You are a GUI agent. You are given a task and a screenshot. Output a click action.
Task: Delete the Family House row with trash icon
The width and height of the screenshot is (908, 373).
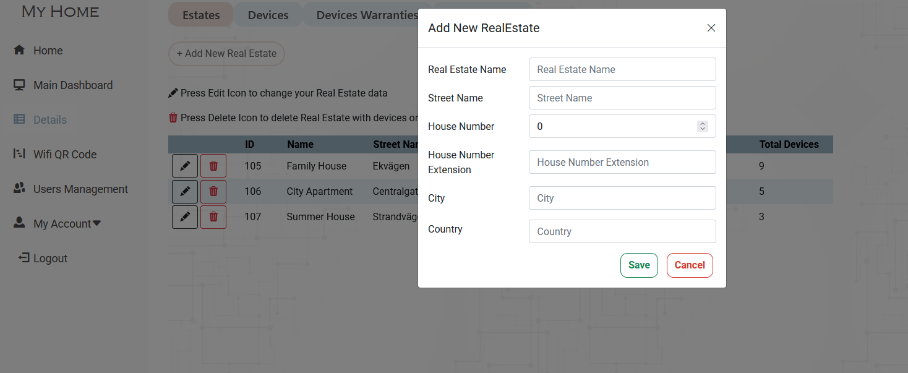pyautogui.click(x=213, y=166)
